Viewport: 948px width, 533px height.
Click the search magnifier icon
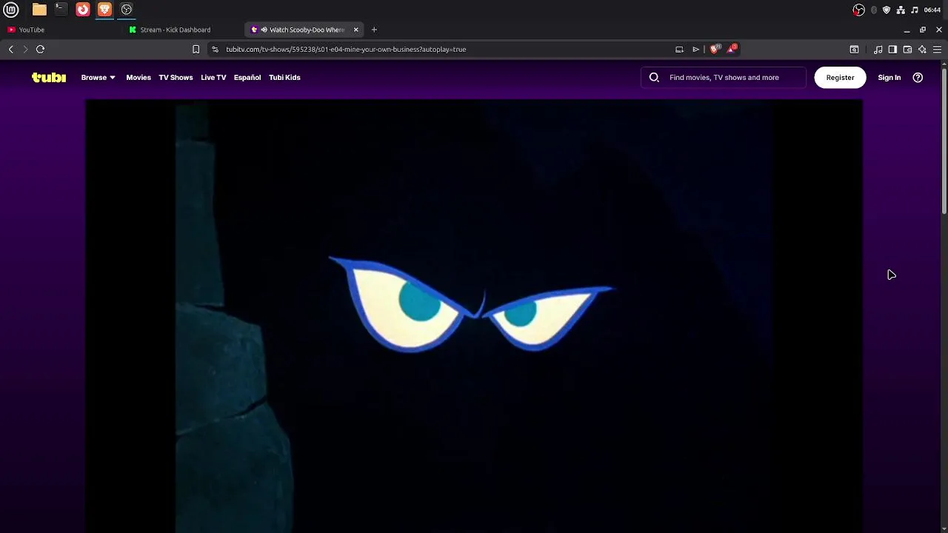click(654, 77)
